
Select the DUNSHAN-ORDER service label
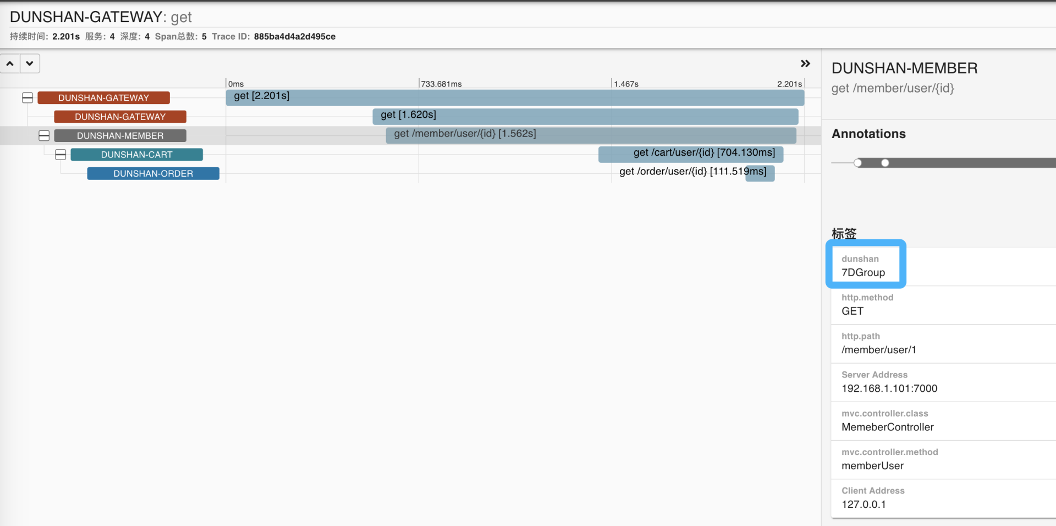[x=153, y=173]
